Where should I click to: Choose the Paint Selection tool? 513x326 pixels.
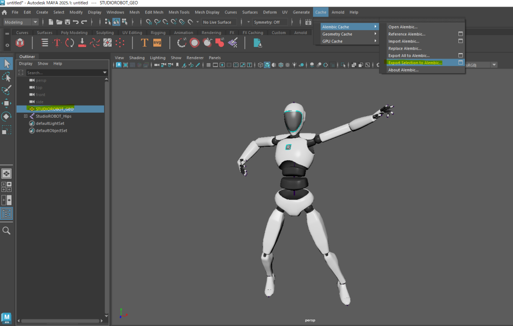pos(7,90)
